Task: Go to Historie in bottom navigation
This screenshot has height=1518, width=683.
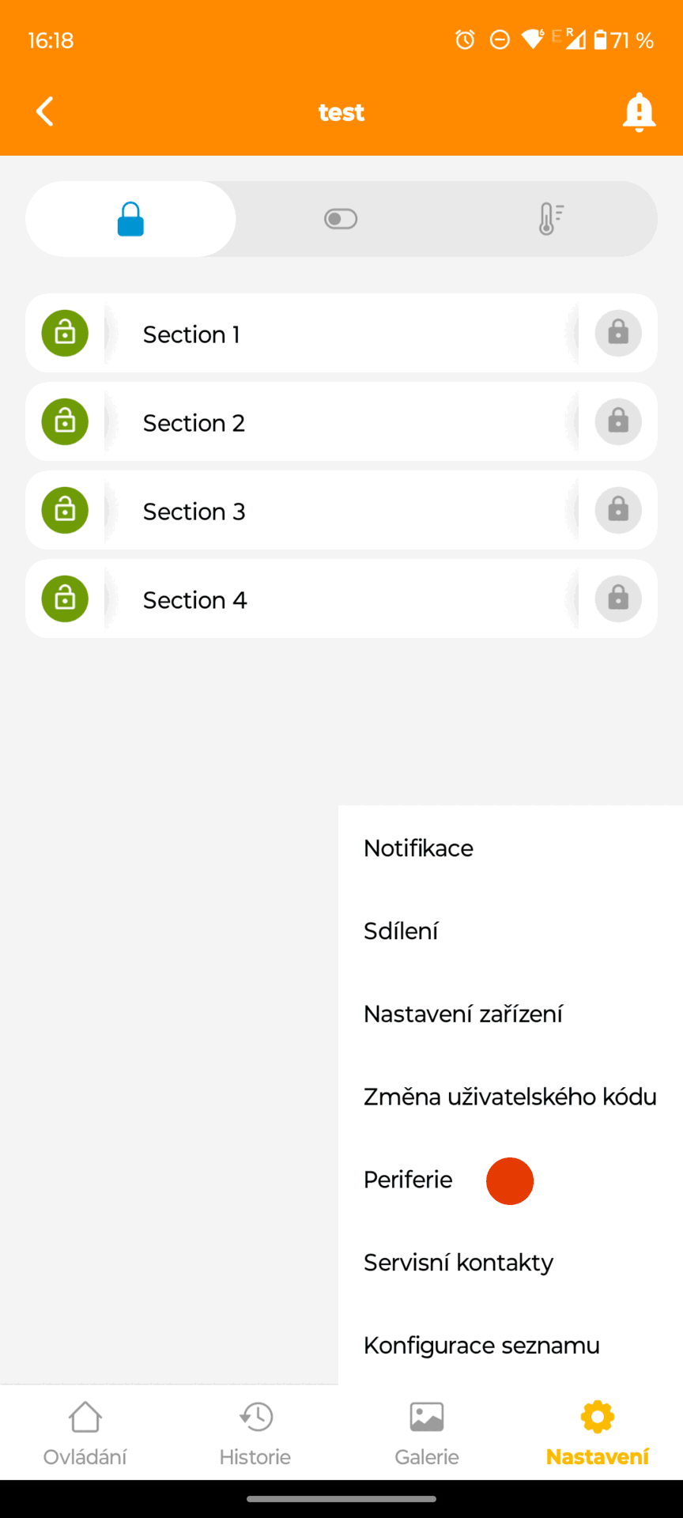Action: point(255,1433)
